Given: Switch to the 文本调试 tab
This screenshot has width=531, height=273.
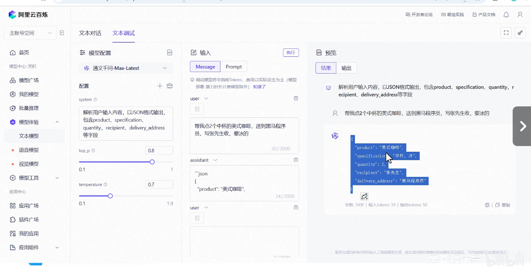Looking at the screenshot, I should pos(123,33).
